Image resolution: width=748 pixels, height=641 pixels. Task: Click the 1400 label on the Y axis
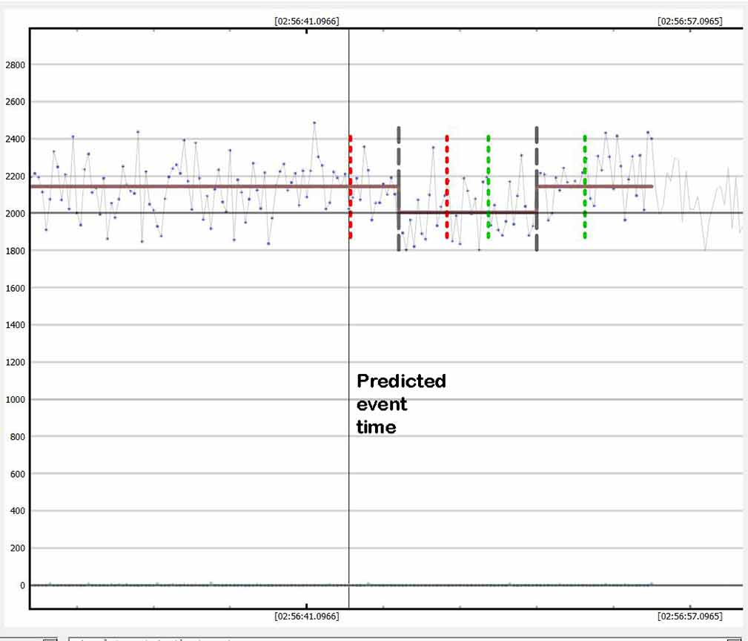pyautogui.click(x=16, y=326)
